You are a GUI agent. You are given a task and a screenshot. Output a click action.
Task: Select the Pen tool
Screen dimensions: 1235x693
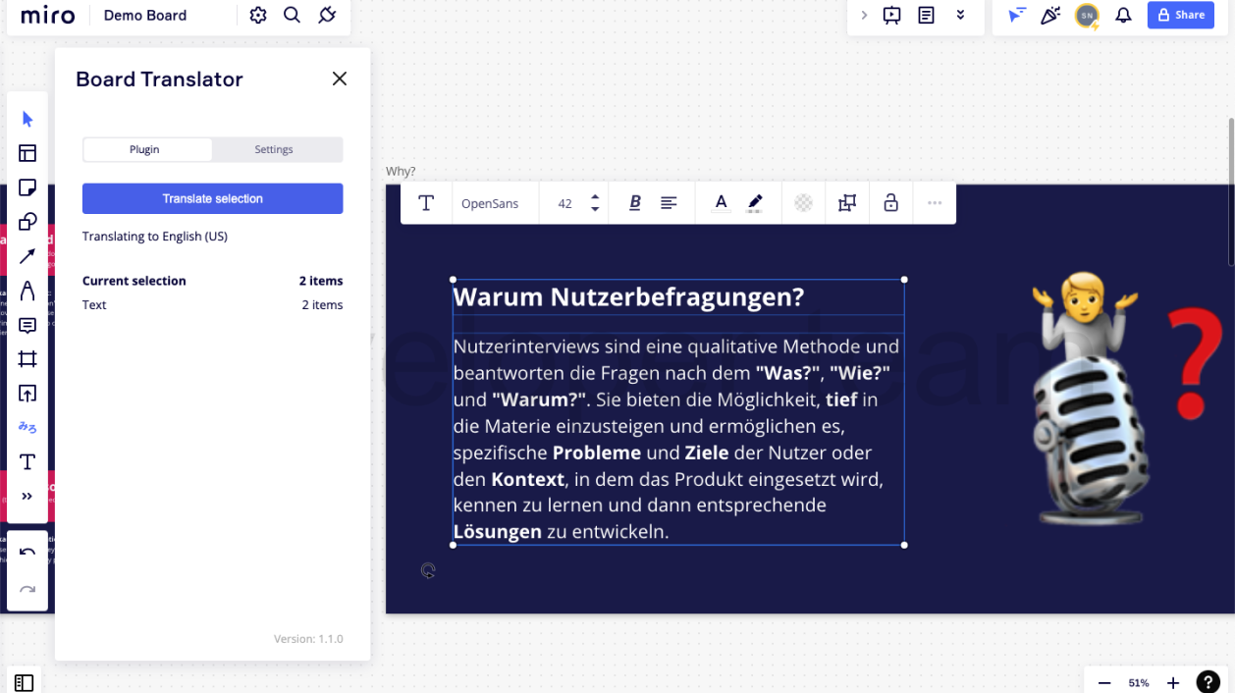(27, 290)
